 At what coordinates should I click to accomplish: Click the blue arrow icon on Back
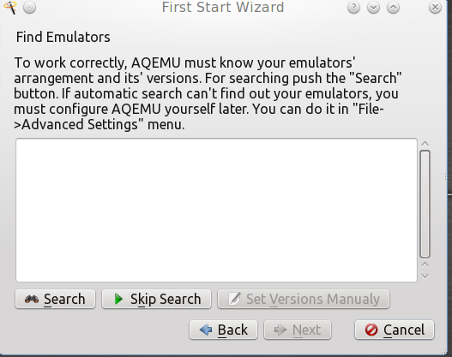pyautogui.click(x=206, y=330)
